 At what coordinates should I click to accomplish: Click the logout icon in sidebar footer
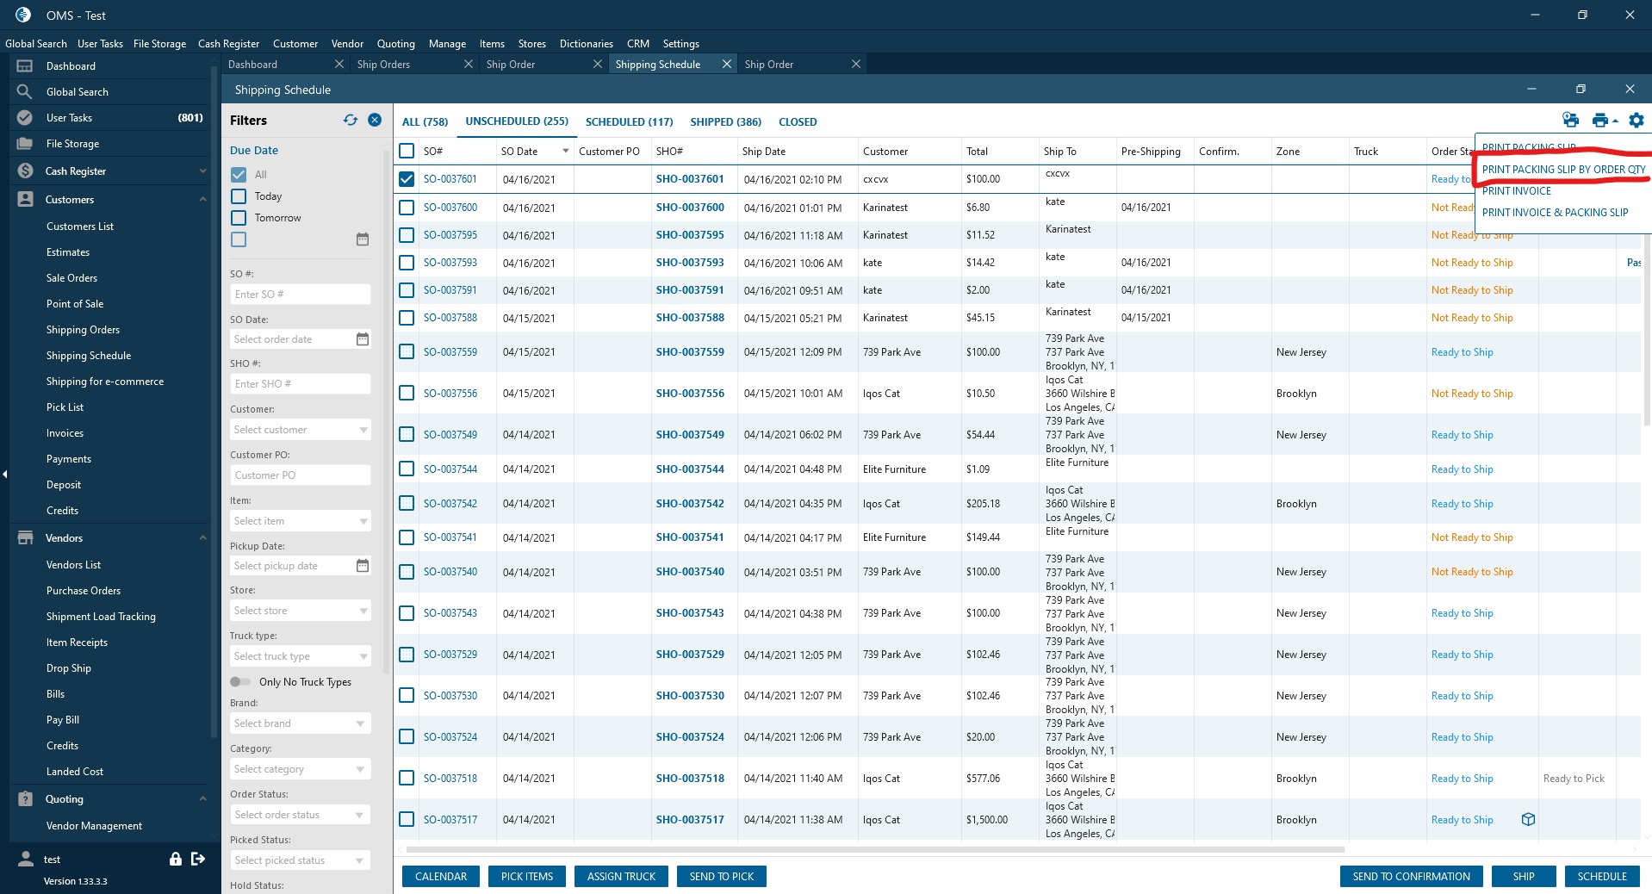[198, 859]
